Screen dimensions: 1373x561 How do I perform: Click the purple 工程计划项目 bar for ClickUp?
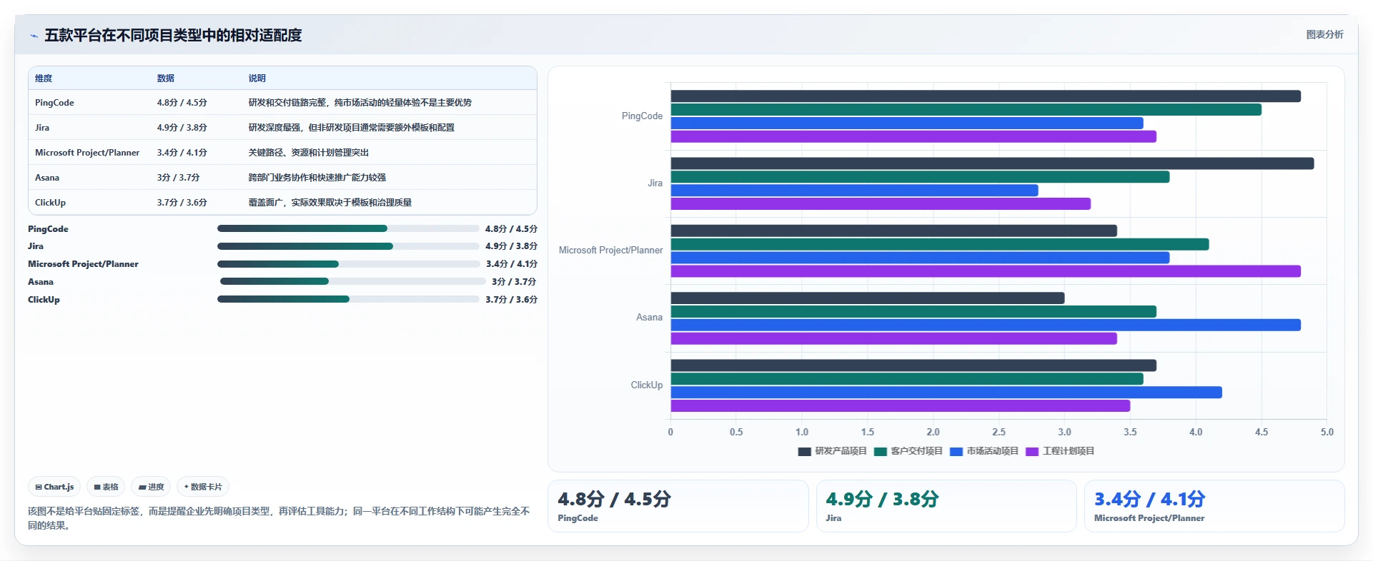tap(901, 406)
